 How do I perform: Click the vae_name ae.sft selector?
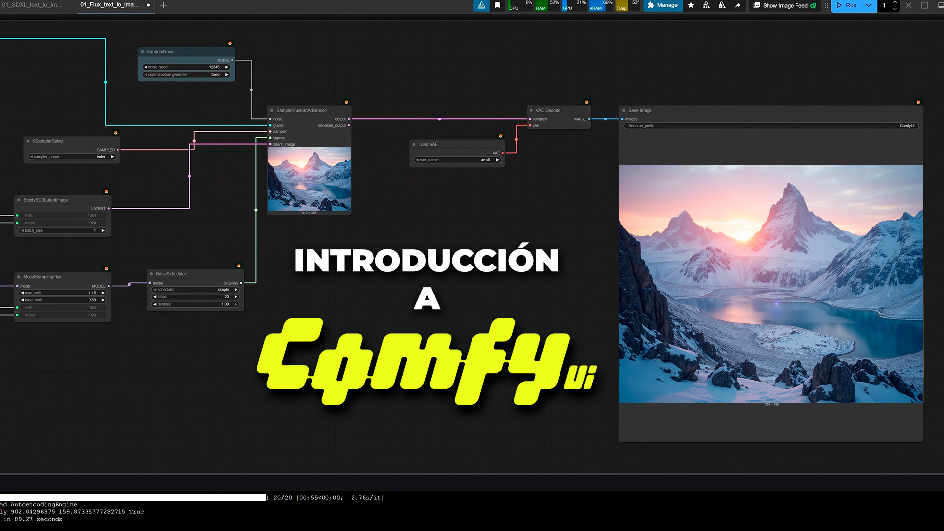click(x=457, y=160)
